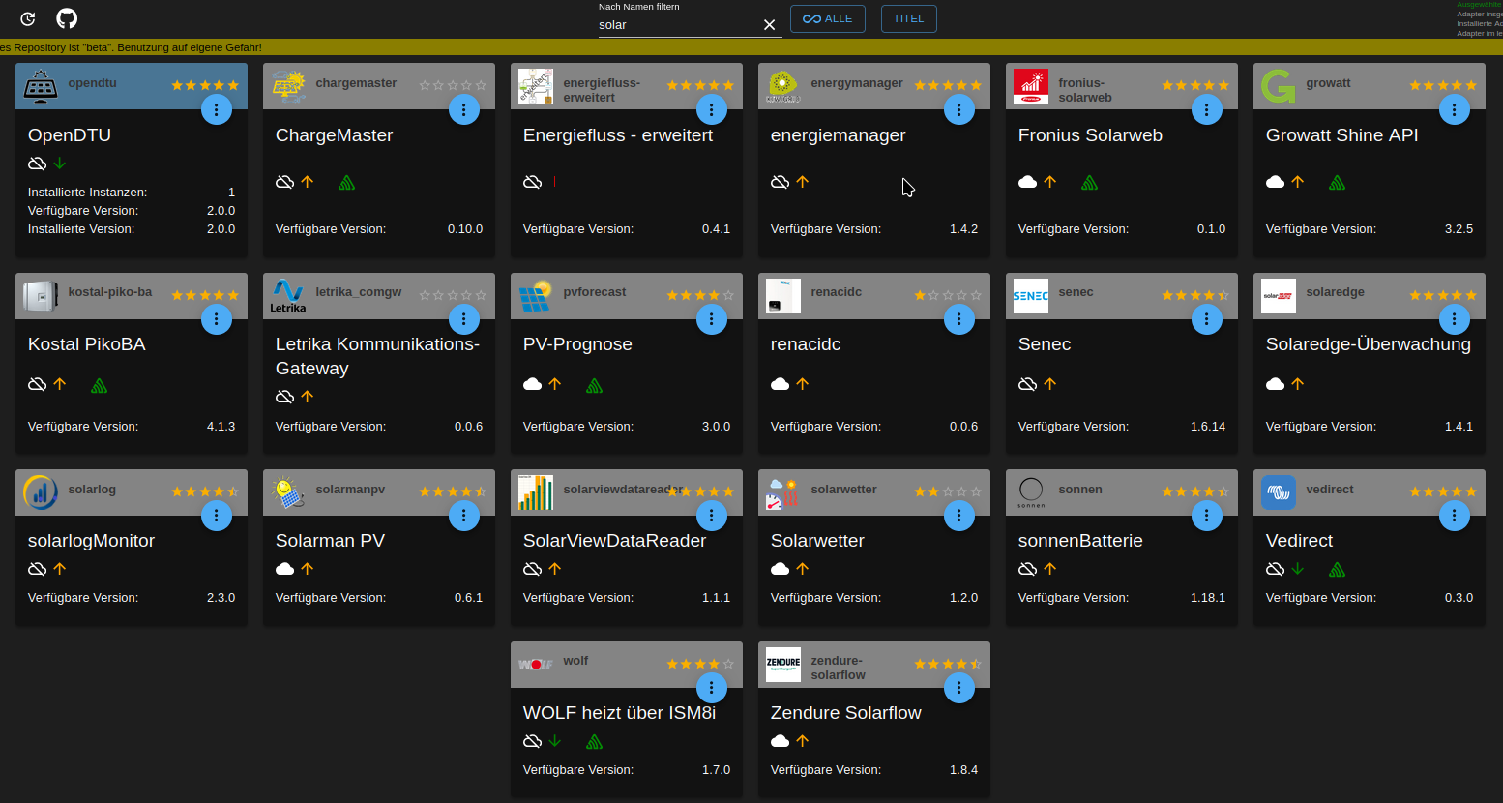Screen dimensions: 1503x803
Task: Click the star rating on solarwetter card
Action: 948,491
